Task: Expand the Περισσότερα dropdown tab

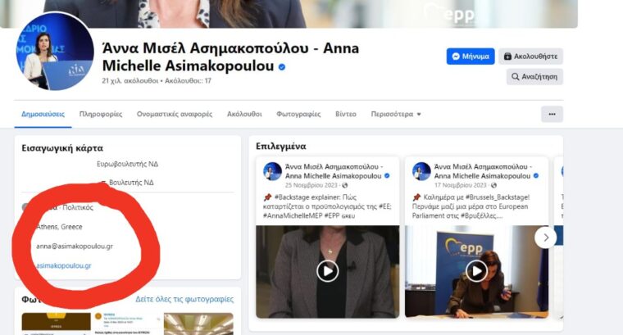Action: 396,115
